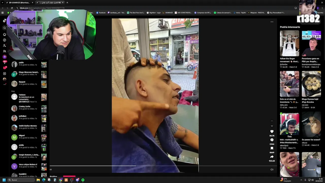
Task: Save video with bookmark icon
Action: coord(272,148)
